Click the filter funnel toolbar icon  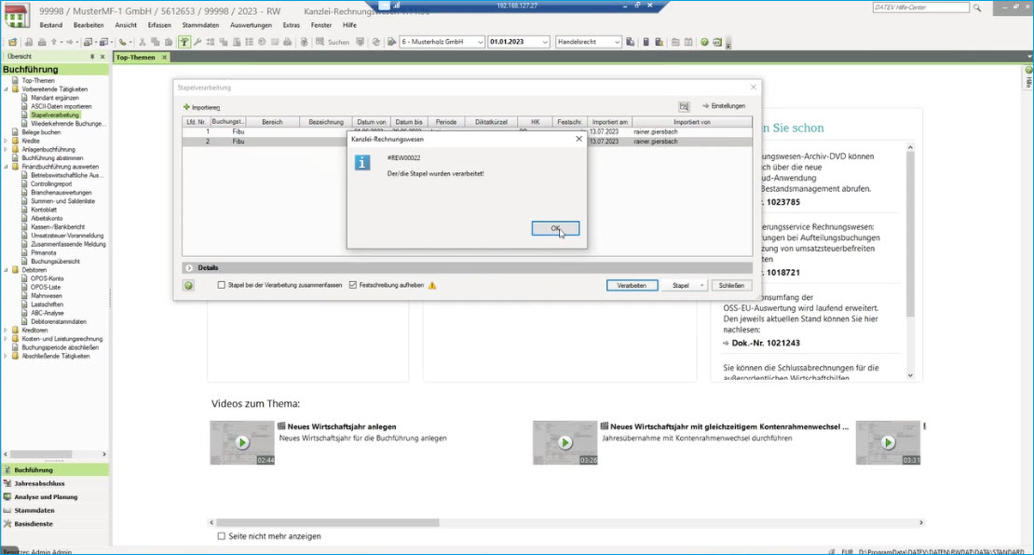pyautogui.click(x=184, y=42)
